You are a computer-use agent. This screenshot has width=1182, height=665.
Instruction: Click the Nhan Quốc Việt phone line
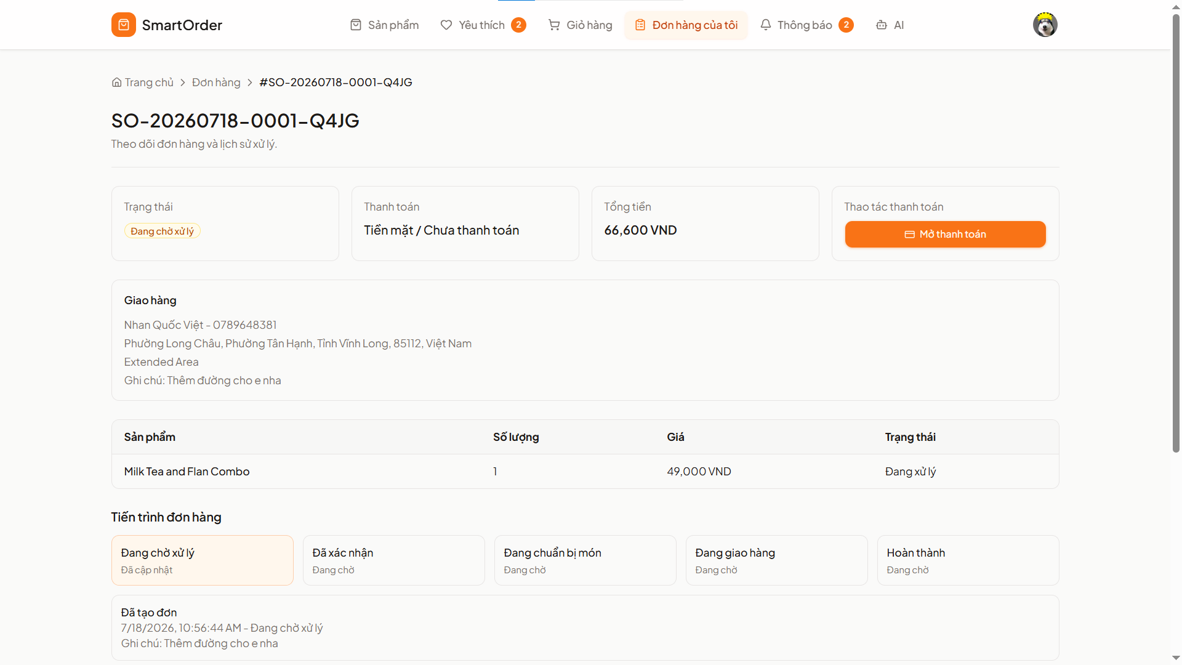point(200,324)
